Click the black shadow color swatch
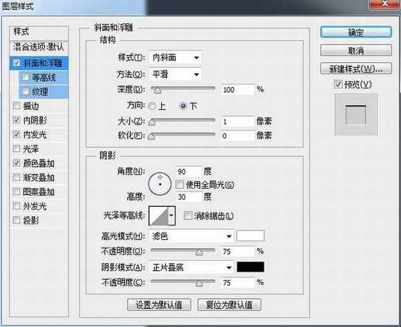The height and width of the screenshot is (327, 401). click(251, 267)
